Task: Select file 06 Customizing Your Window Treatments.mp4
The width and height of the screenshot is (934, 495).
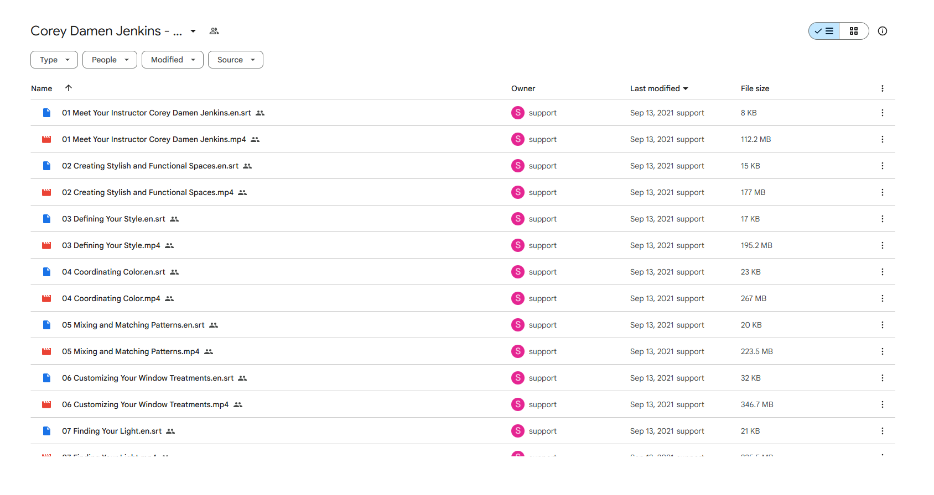Action: point(463,404)
